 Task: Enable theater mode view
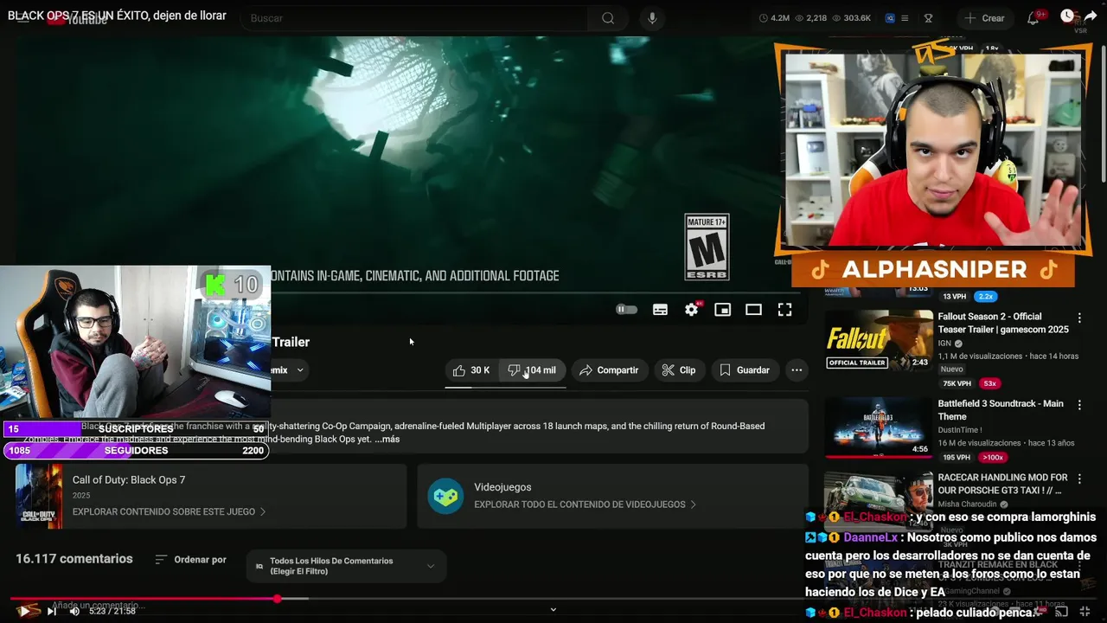coord(753,310)
